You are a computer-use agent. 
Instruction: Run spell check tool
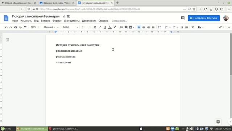(x=20, y=27)
